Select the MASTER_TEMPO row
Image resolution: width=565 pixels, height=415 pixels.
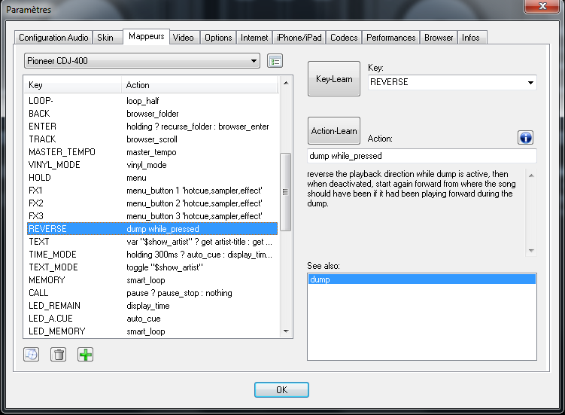152,152
